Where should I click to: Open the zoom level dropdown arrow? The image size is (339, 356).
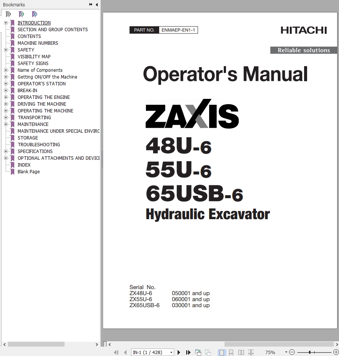(286, 352)
